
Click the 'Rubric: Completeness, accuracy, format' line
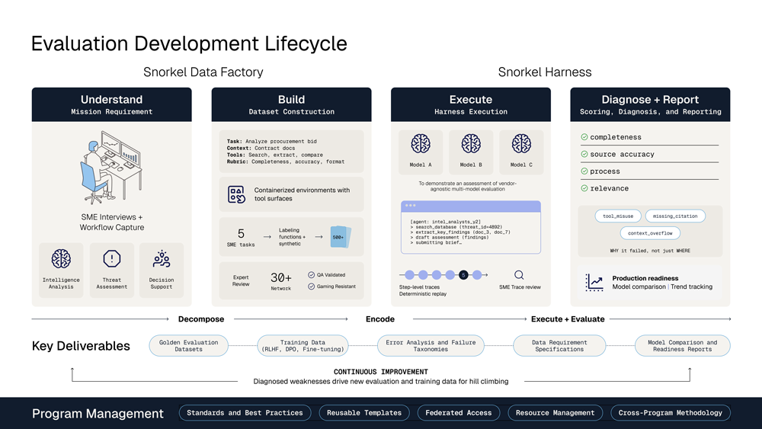click(x=285, y=162)
